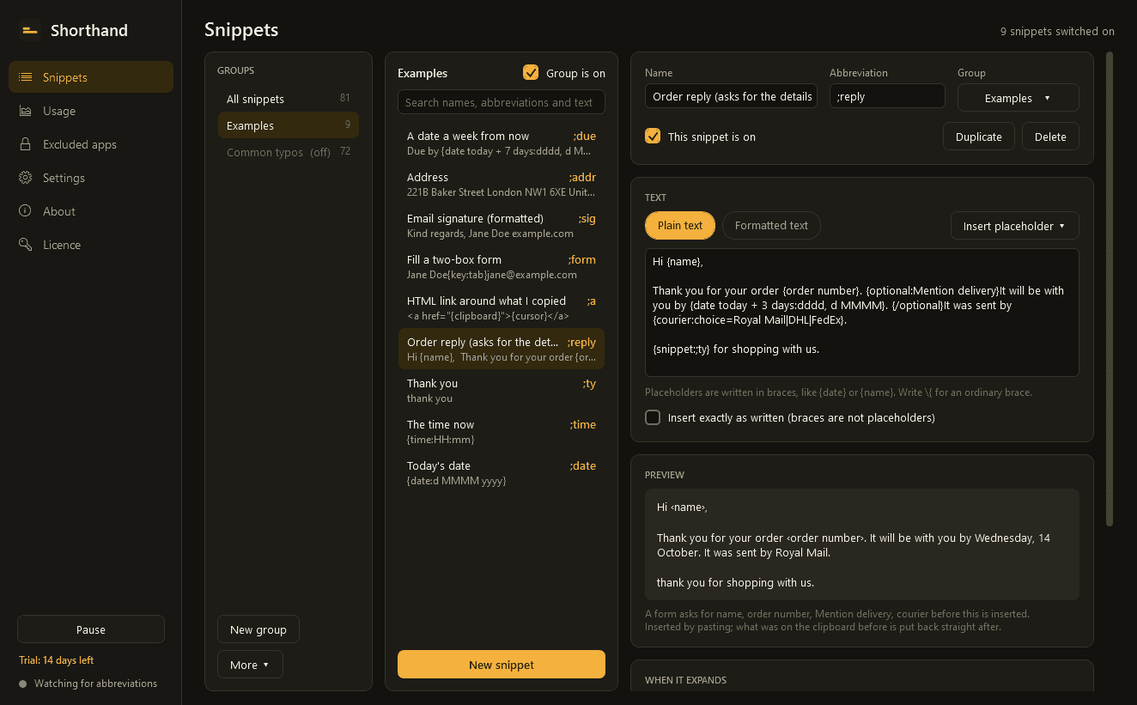This screenshot has width=1137, height=705.
Task: Click the Excluded apps padlock icon
Action: [26, 144]
